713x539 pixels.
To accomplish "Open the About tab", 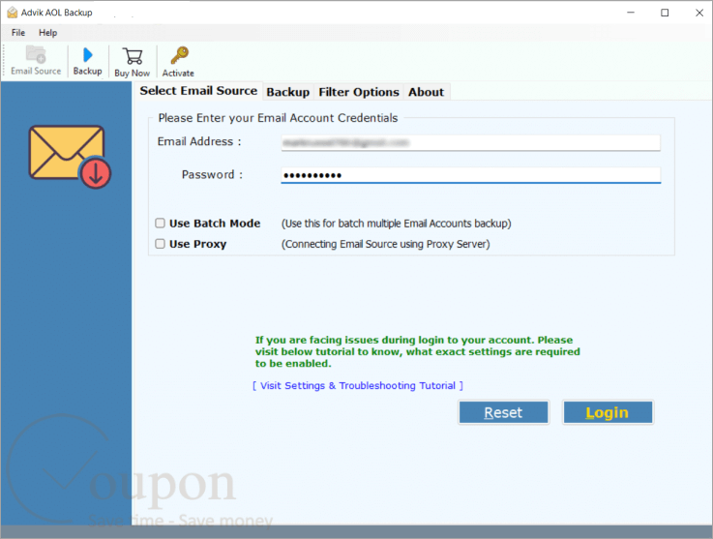I will 426,92.
